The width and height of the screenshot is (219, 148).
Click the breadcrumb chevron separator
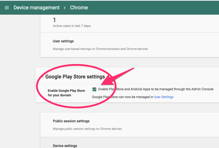click(x=65, y=8)
